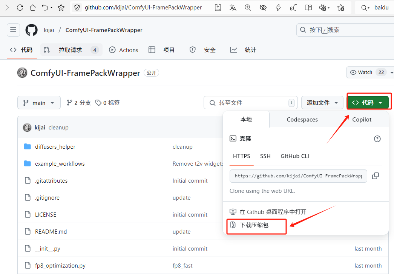Click the green 代码 dropdown button
The height and width of the screenshot is (274, 394).
368,103
